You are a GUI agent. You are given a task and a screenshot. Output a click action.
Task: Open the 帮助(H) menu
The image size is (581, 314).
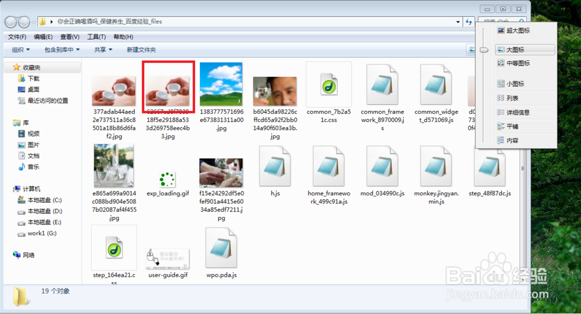[123, 37]
